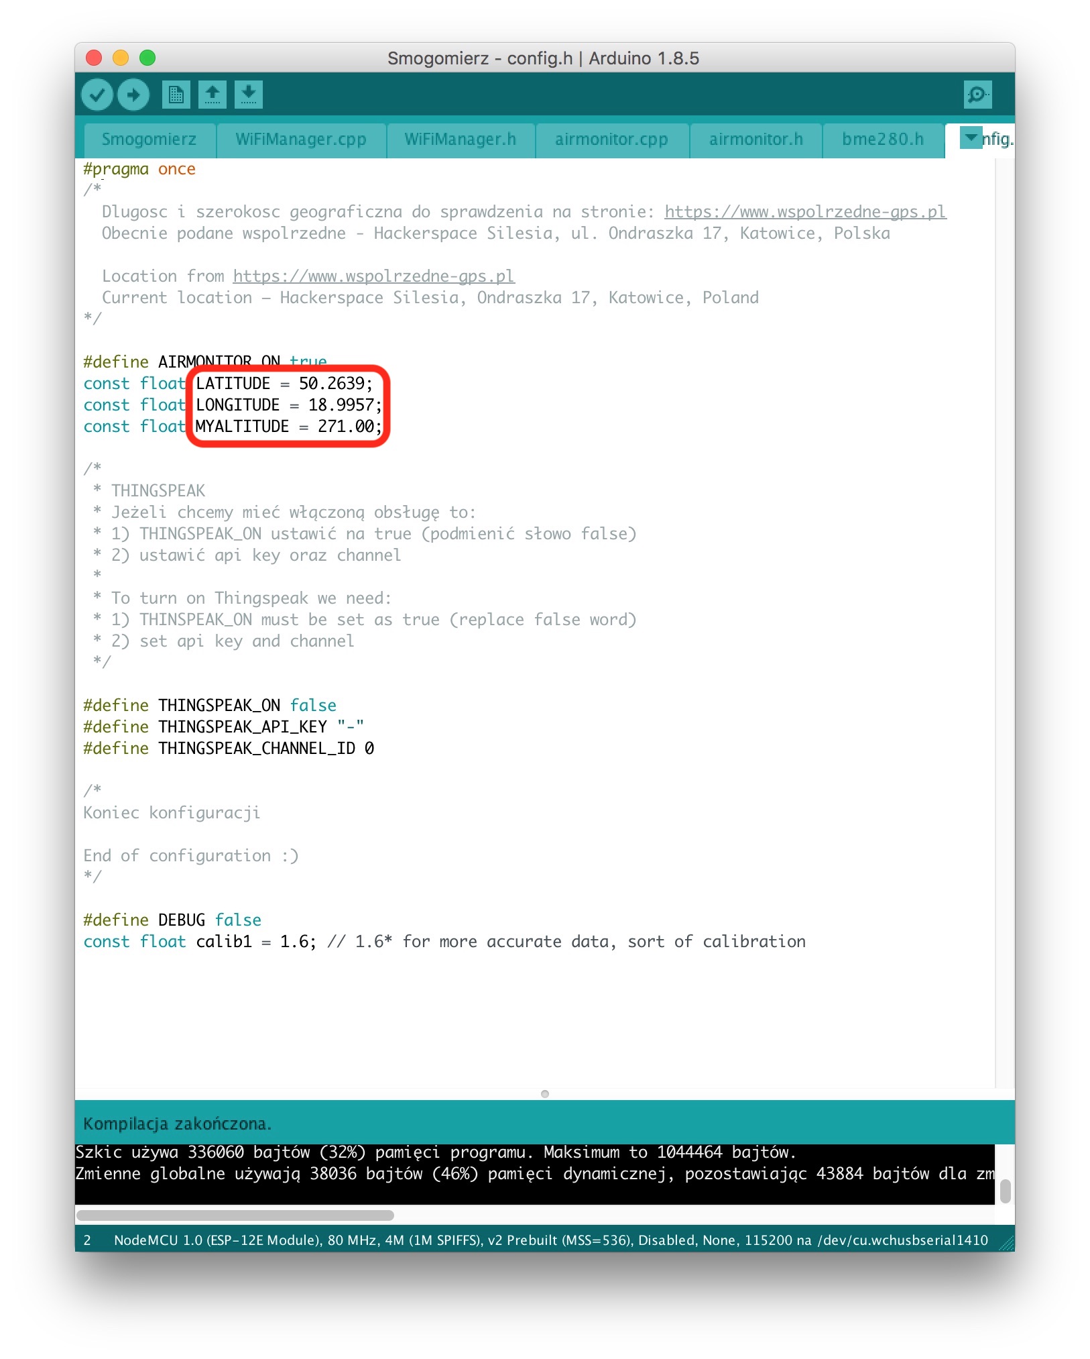The image size is (1090, 1359).
Task: Click the editor/console divider handle dot
Action: pyautogui.click(x=545, y=1094)
